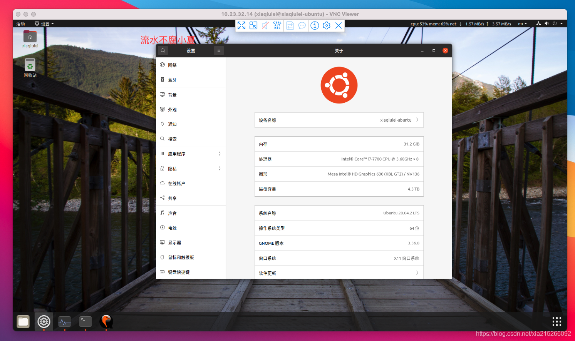The height and width of the screenshot is (341, 575).
Task: Open VNC properties gear icon
Action: coord(327,25)
